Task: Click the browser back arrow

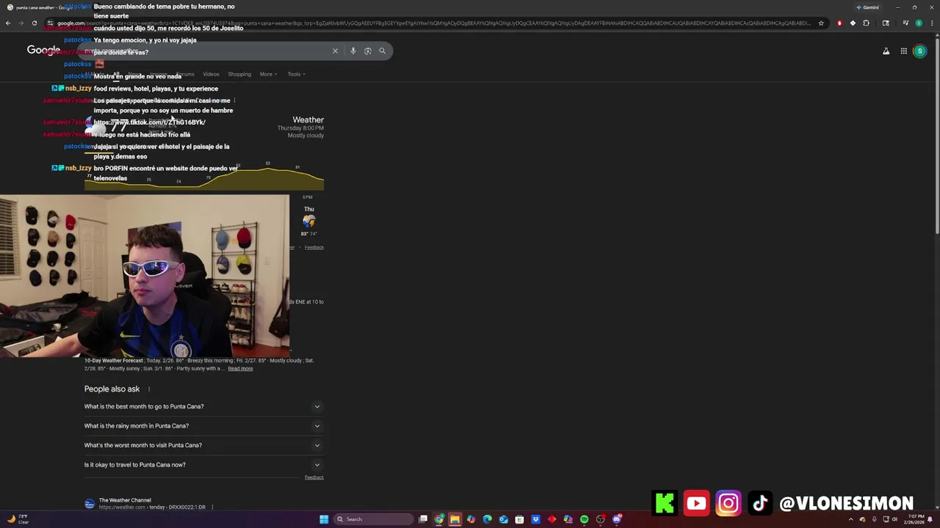Action: (8, 23)
